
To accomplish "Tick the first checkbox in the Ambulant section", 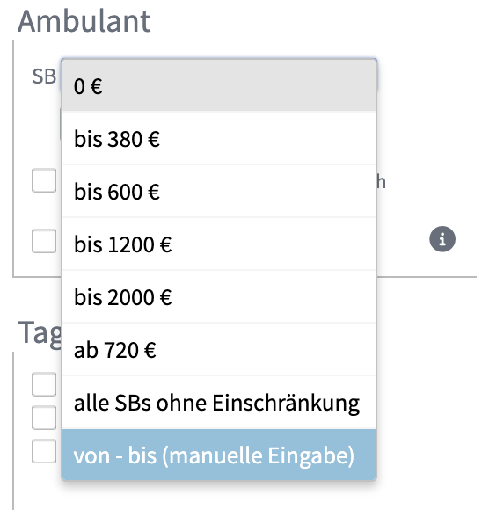I will tap(44, 180).
